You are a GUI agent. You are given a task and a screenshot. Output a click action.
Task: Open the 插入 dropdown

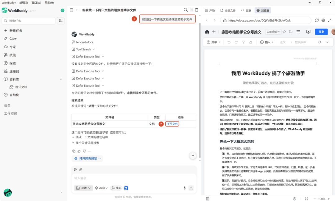click(267, 42)
